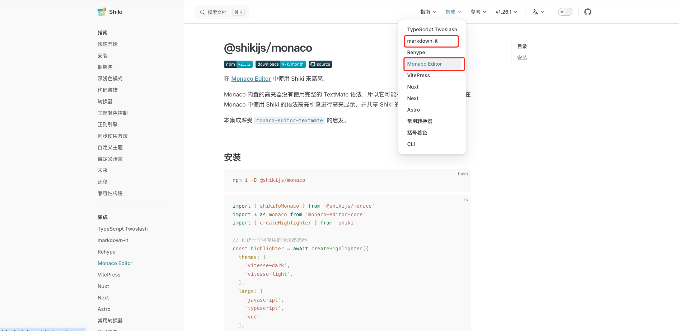679x331 pixels.
Task: Click the downloads 47k/month badge
Action: click(x=281, y=64)
